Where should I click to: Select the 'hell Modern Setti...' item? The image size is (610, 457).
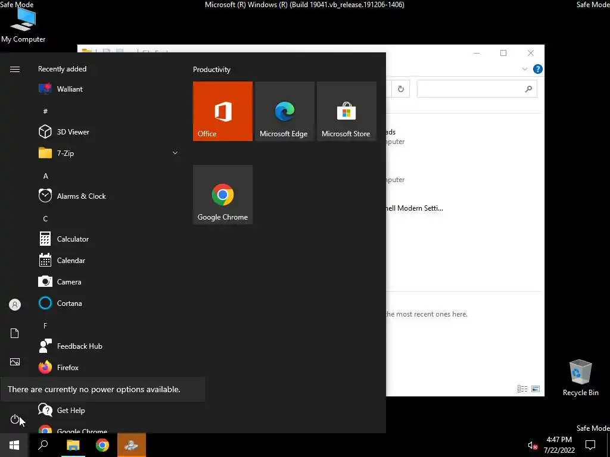coord(415,208)
